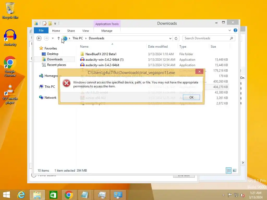267x200 pixels.
Task: Click the muted volume tray icon
Action: point(242,195)
